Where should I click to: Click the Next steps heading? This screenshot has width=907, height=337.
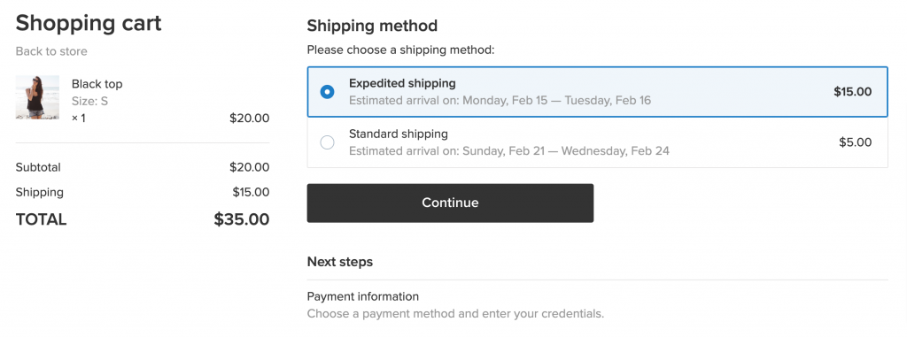pos(339,262)
